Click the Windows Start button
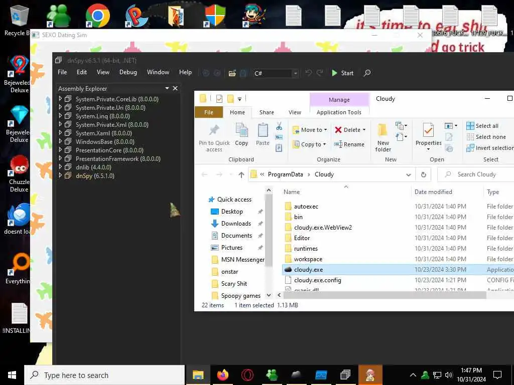The width and height of the screenshot is (514, 385). [x=12, y=375]
